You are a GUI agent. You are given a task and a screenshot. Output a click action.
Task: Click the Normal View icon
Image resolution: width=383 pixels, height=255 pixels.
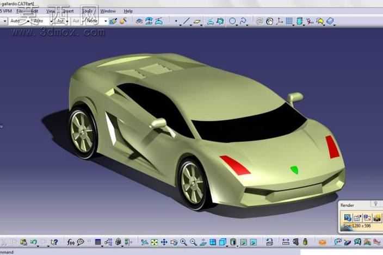[203, 242]
